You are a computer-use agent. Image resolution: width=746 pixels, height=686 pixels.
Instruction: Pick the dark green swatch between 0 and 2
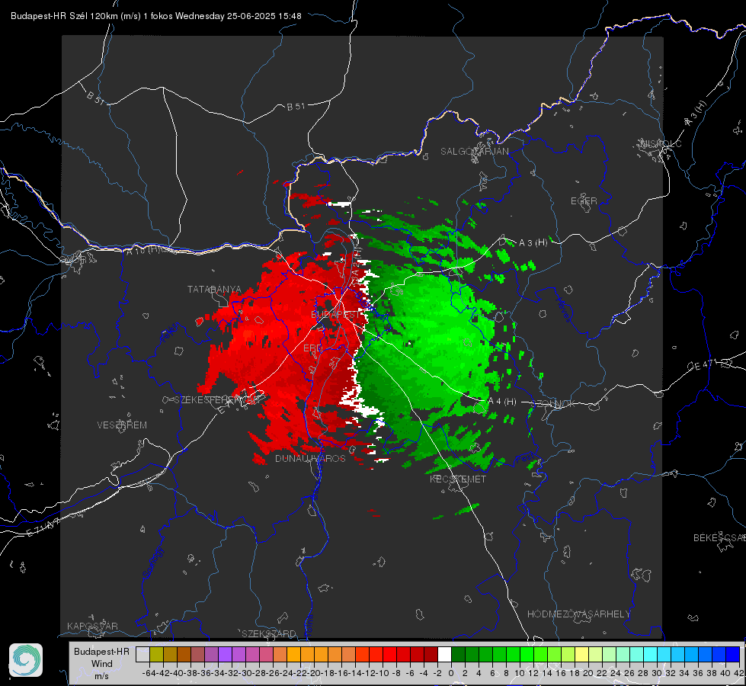pyautogui.click(x=458, y=655)
